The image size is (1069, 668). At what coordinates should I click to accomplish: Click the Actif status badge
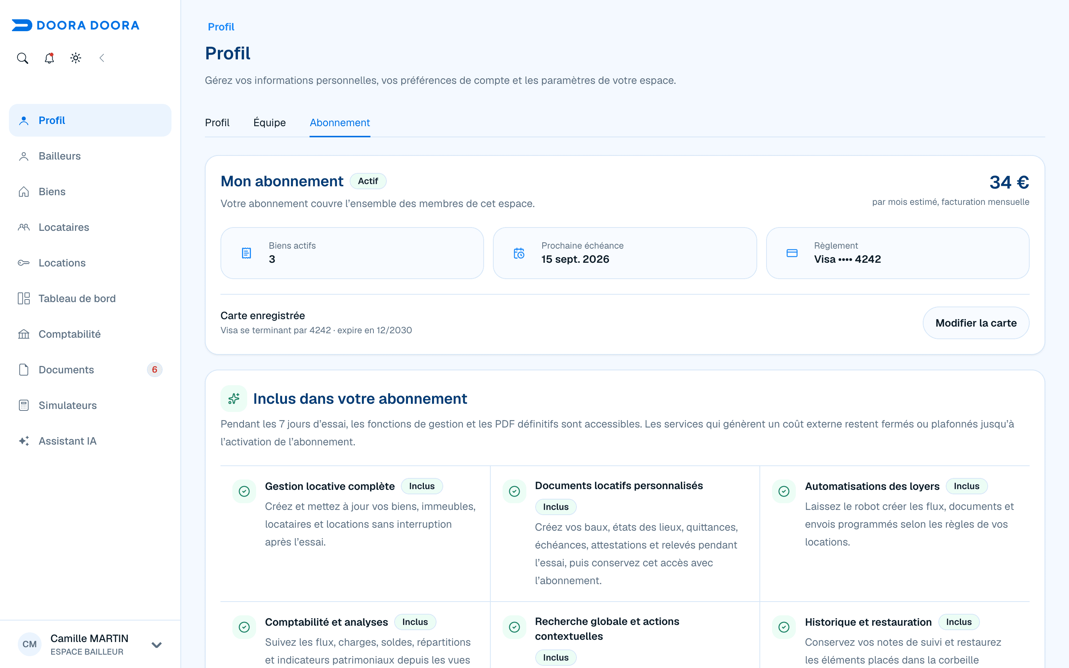point(368,181)
